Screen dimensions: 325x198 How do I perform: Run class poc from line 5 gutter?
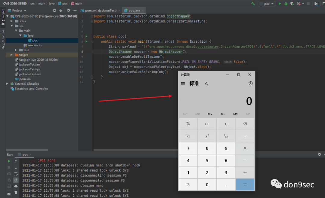86,36
